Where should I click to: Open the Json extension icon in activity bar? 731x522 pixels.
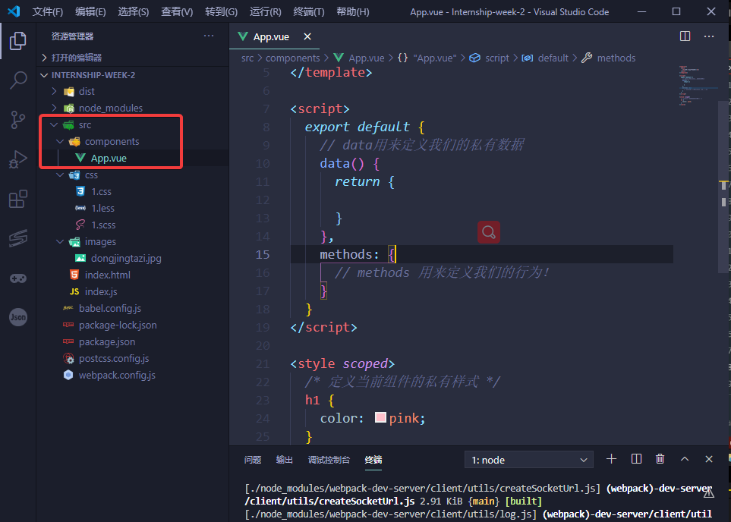17,317
